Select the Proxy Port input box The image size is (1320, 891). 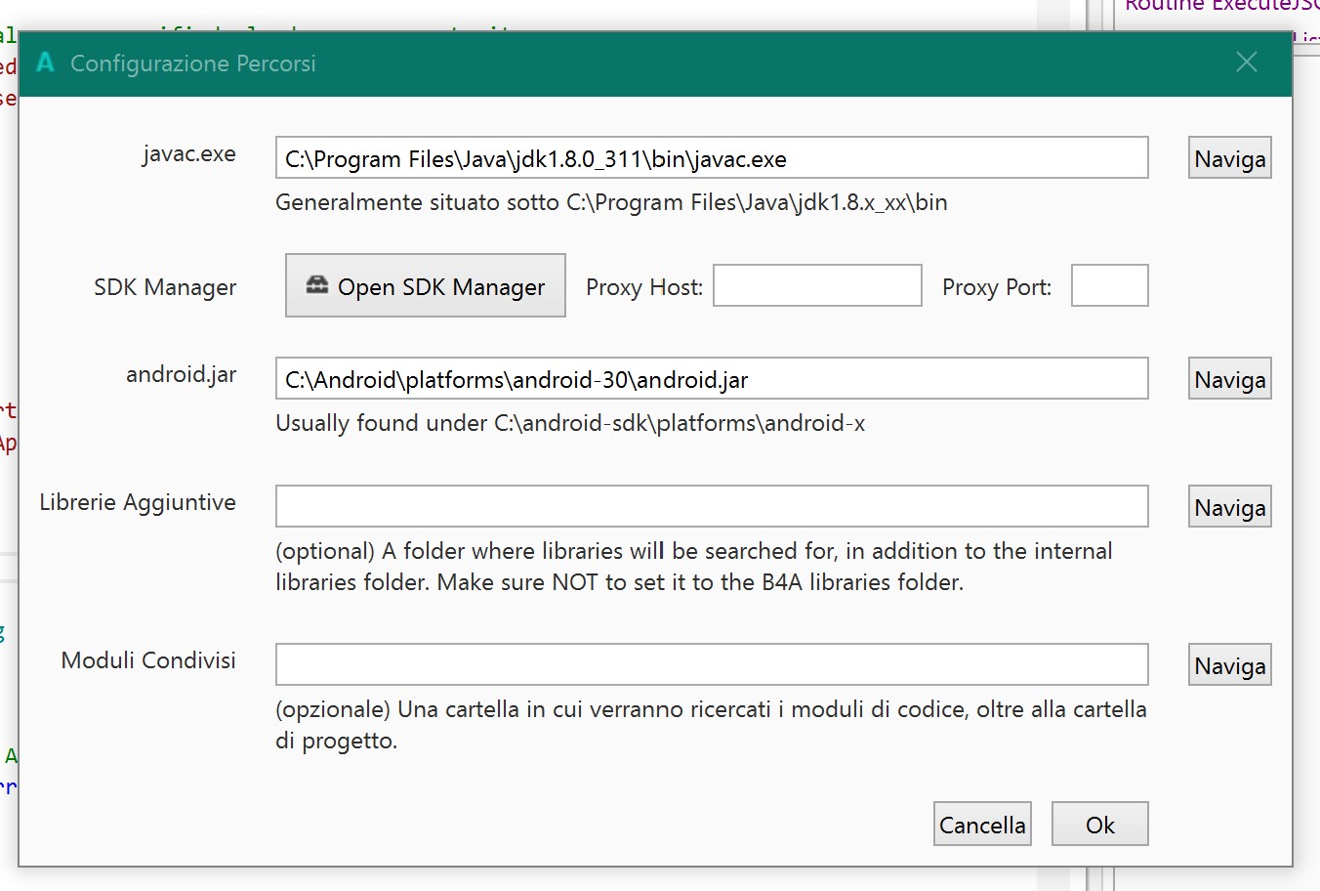click(1109, 285)
